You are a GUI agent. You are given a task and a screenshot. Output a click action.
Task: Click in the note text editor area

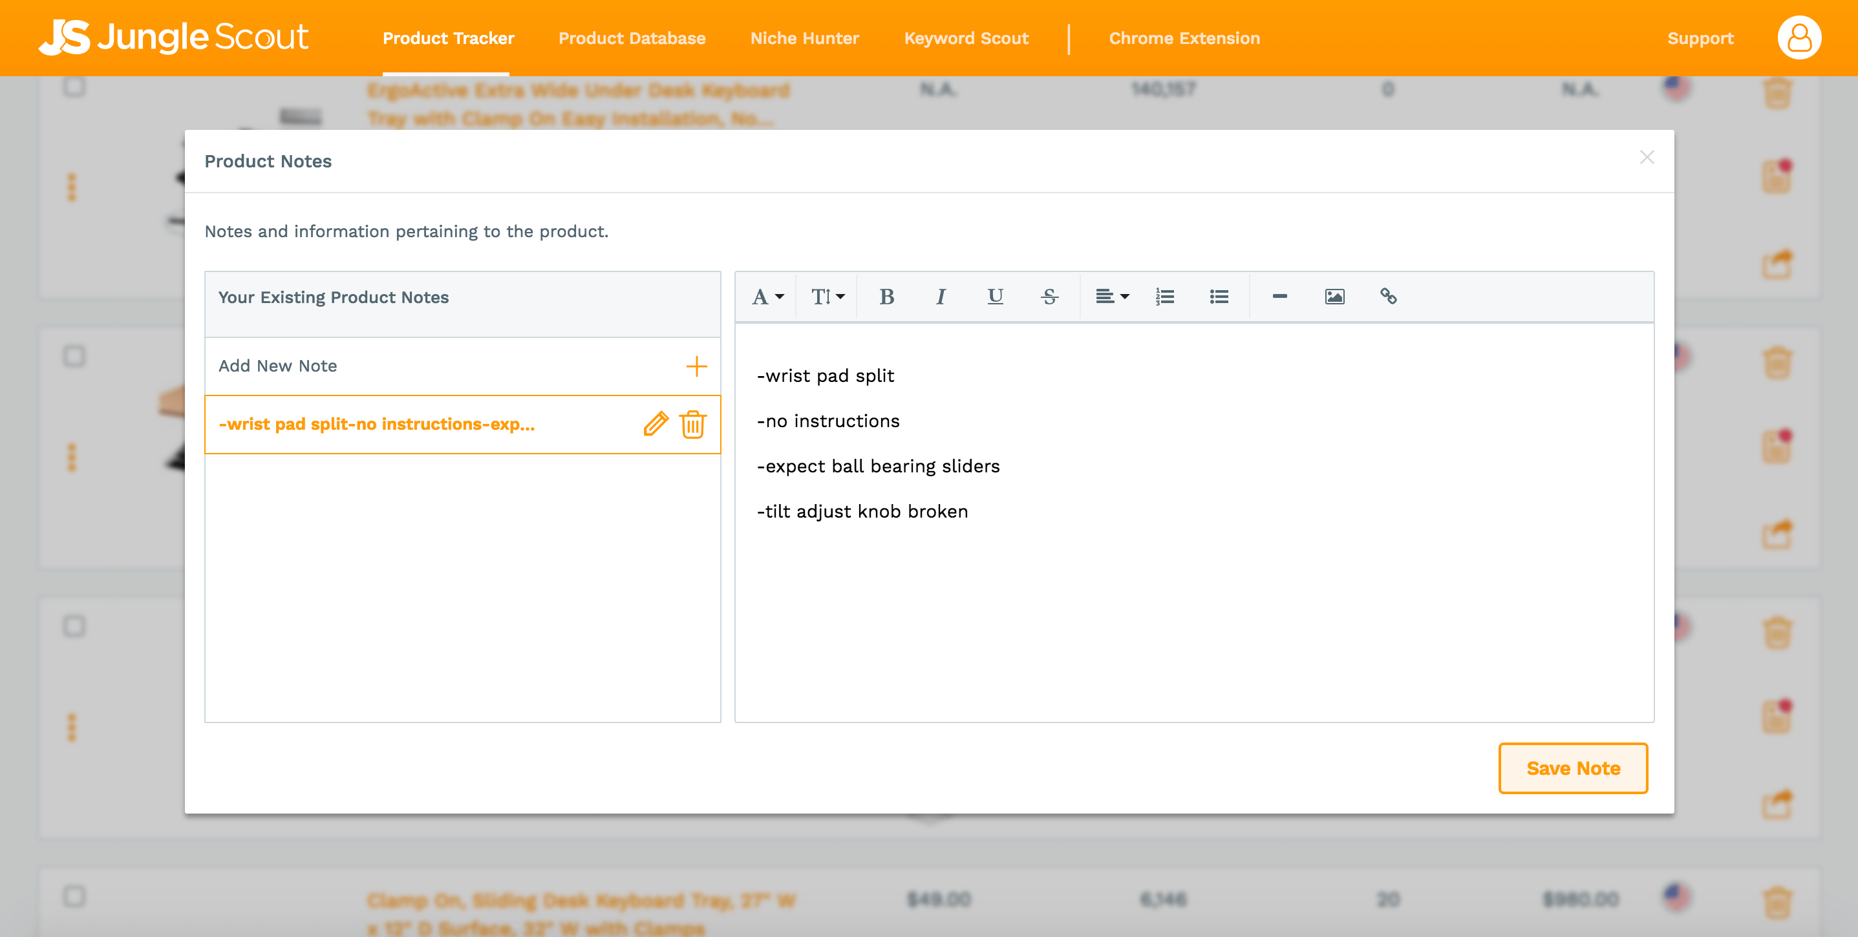coord(1193,613)
